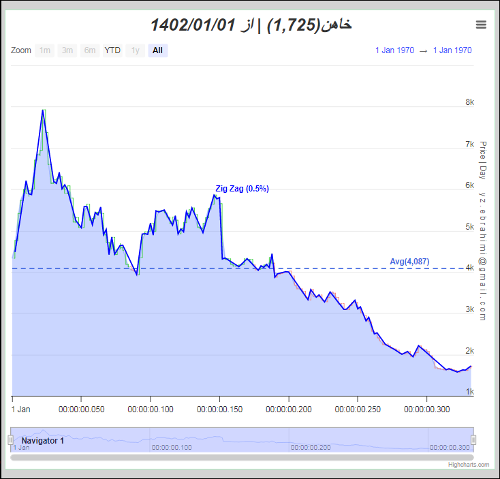Edit the start date 1 Jan 1970
The width and height of the screenshot is (500, 479).
(x=394, y=50)
